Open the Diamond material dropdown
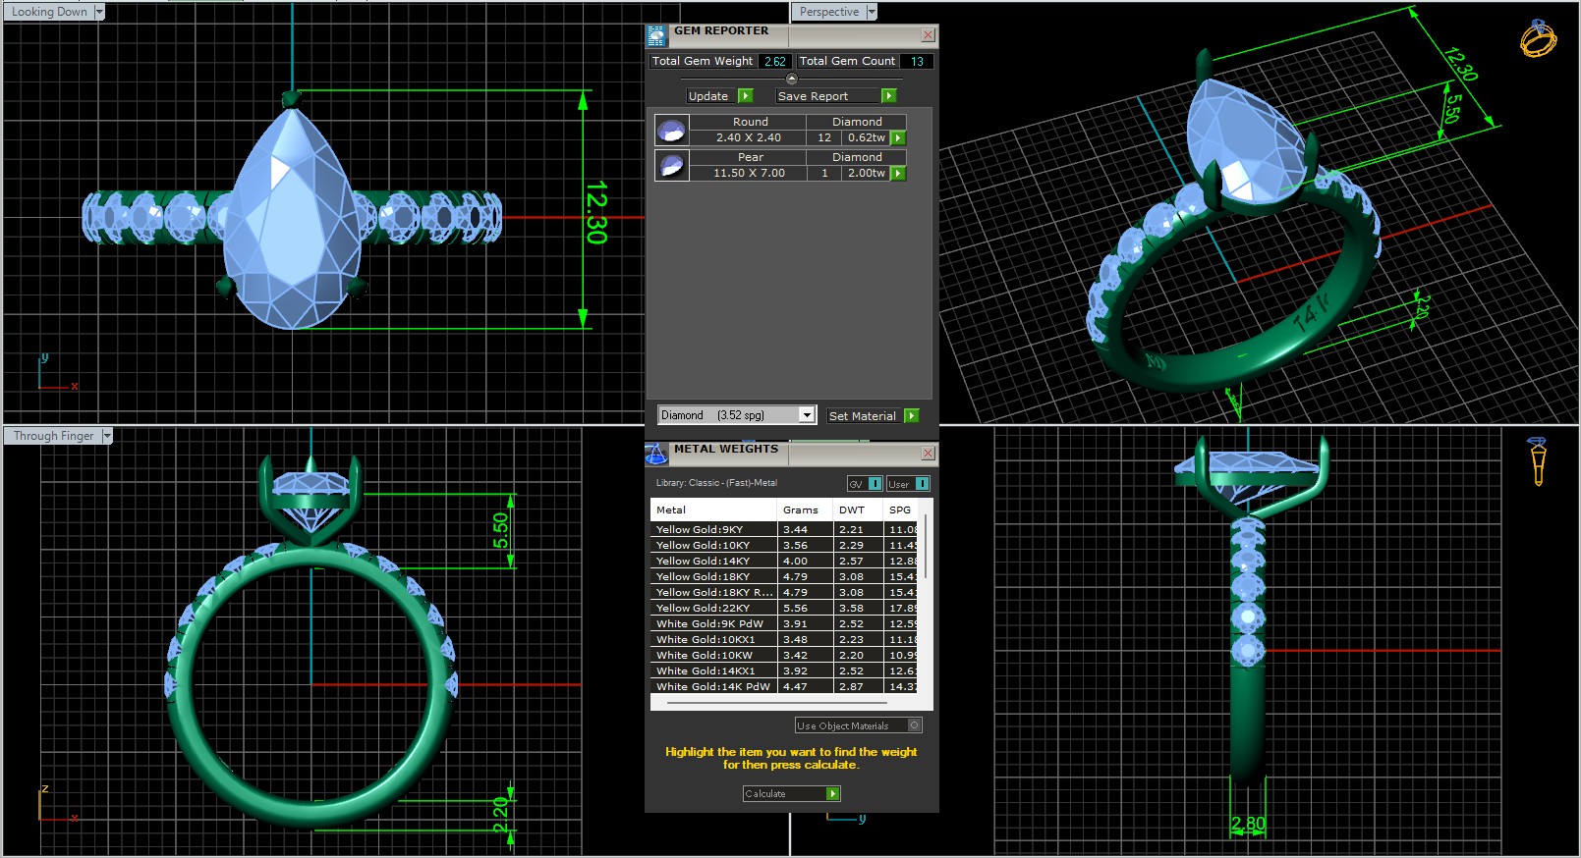Image resolution: width=1581 pixels, height=858 pixels. coord(806,415)
